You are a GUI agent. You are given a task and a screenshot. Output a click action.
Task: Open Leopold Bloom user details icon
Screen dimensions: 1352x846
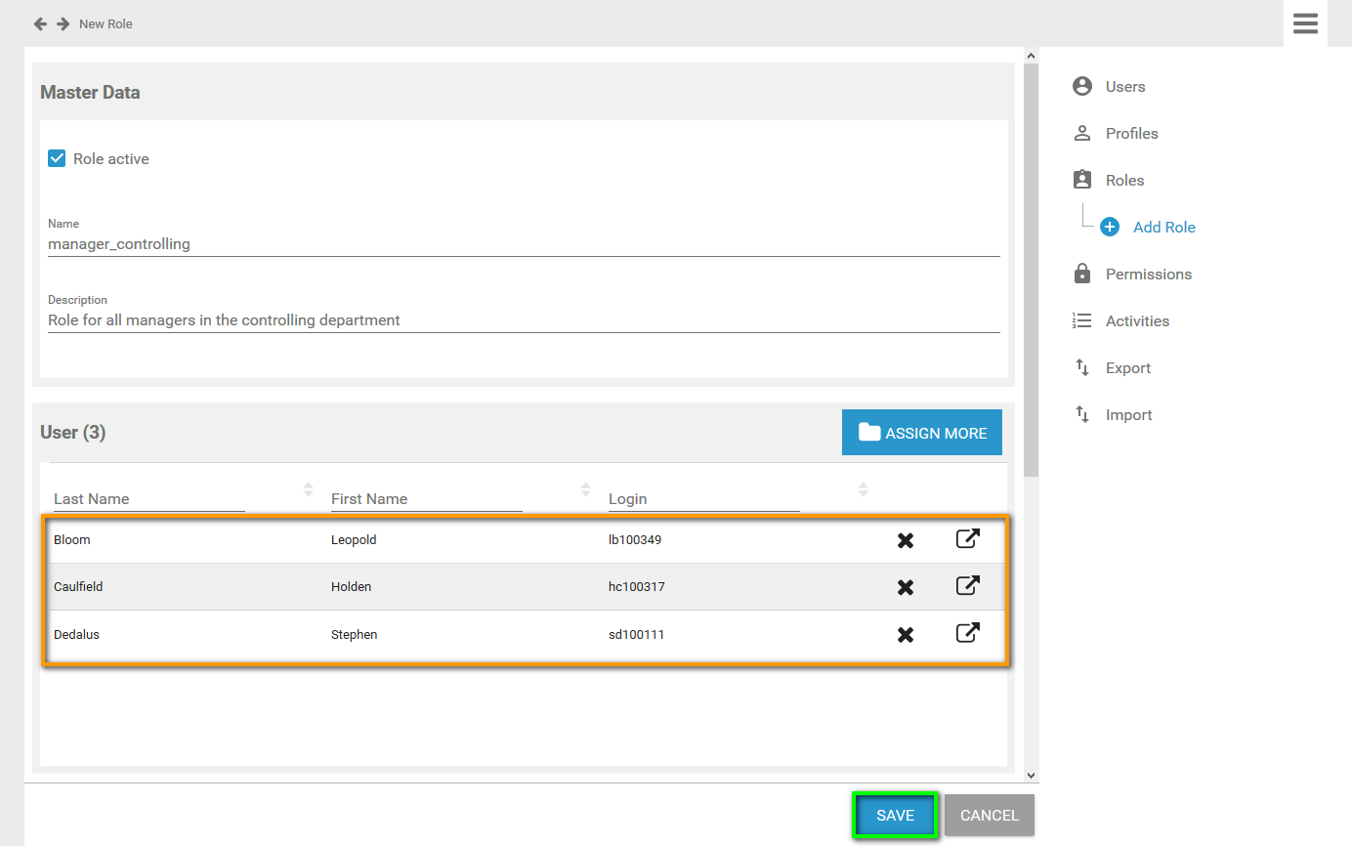click(x=967, y=539)
